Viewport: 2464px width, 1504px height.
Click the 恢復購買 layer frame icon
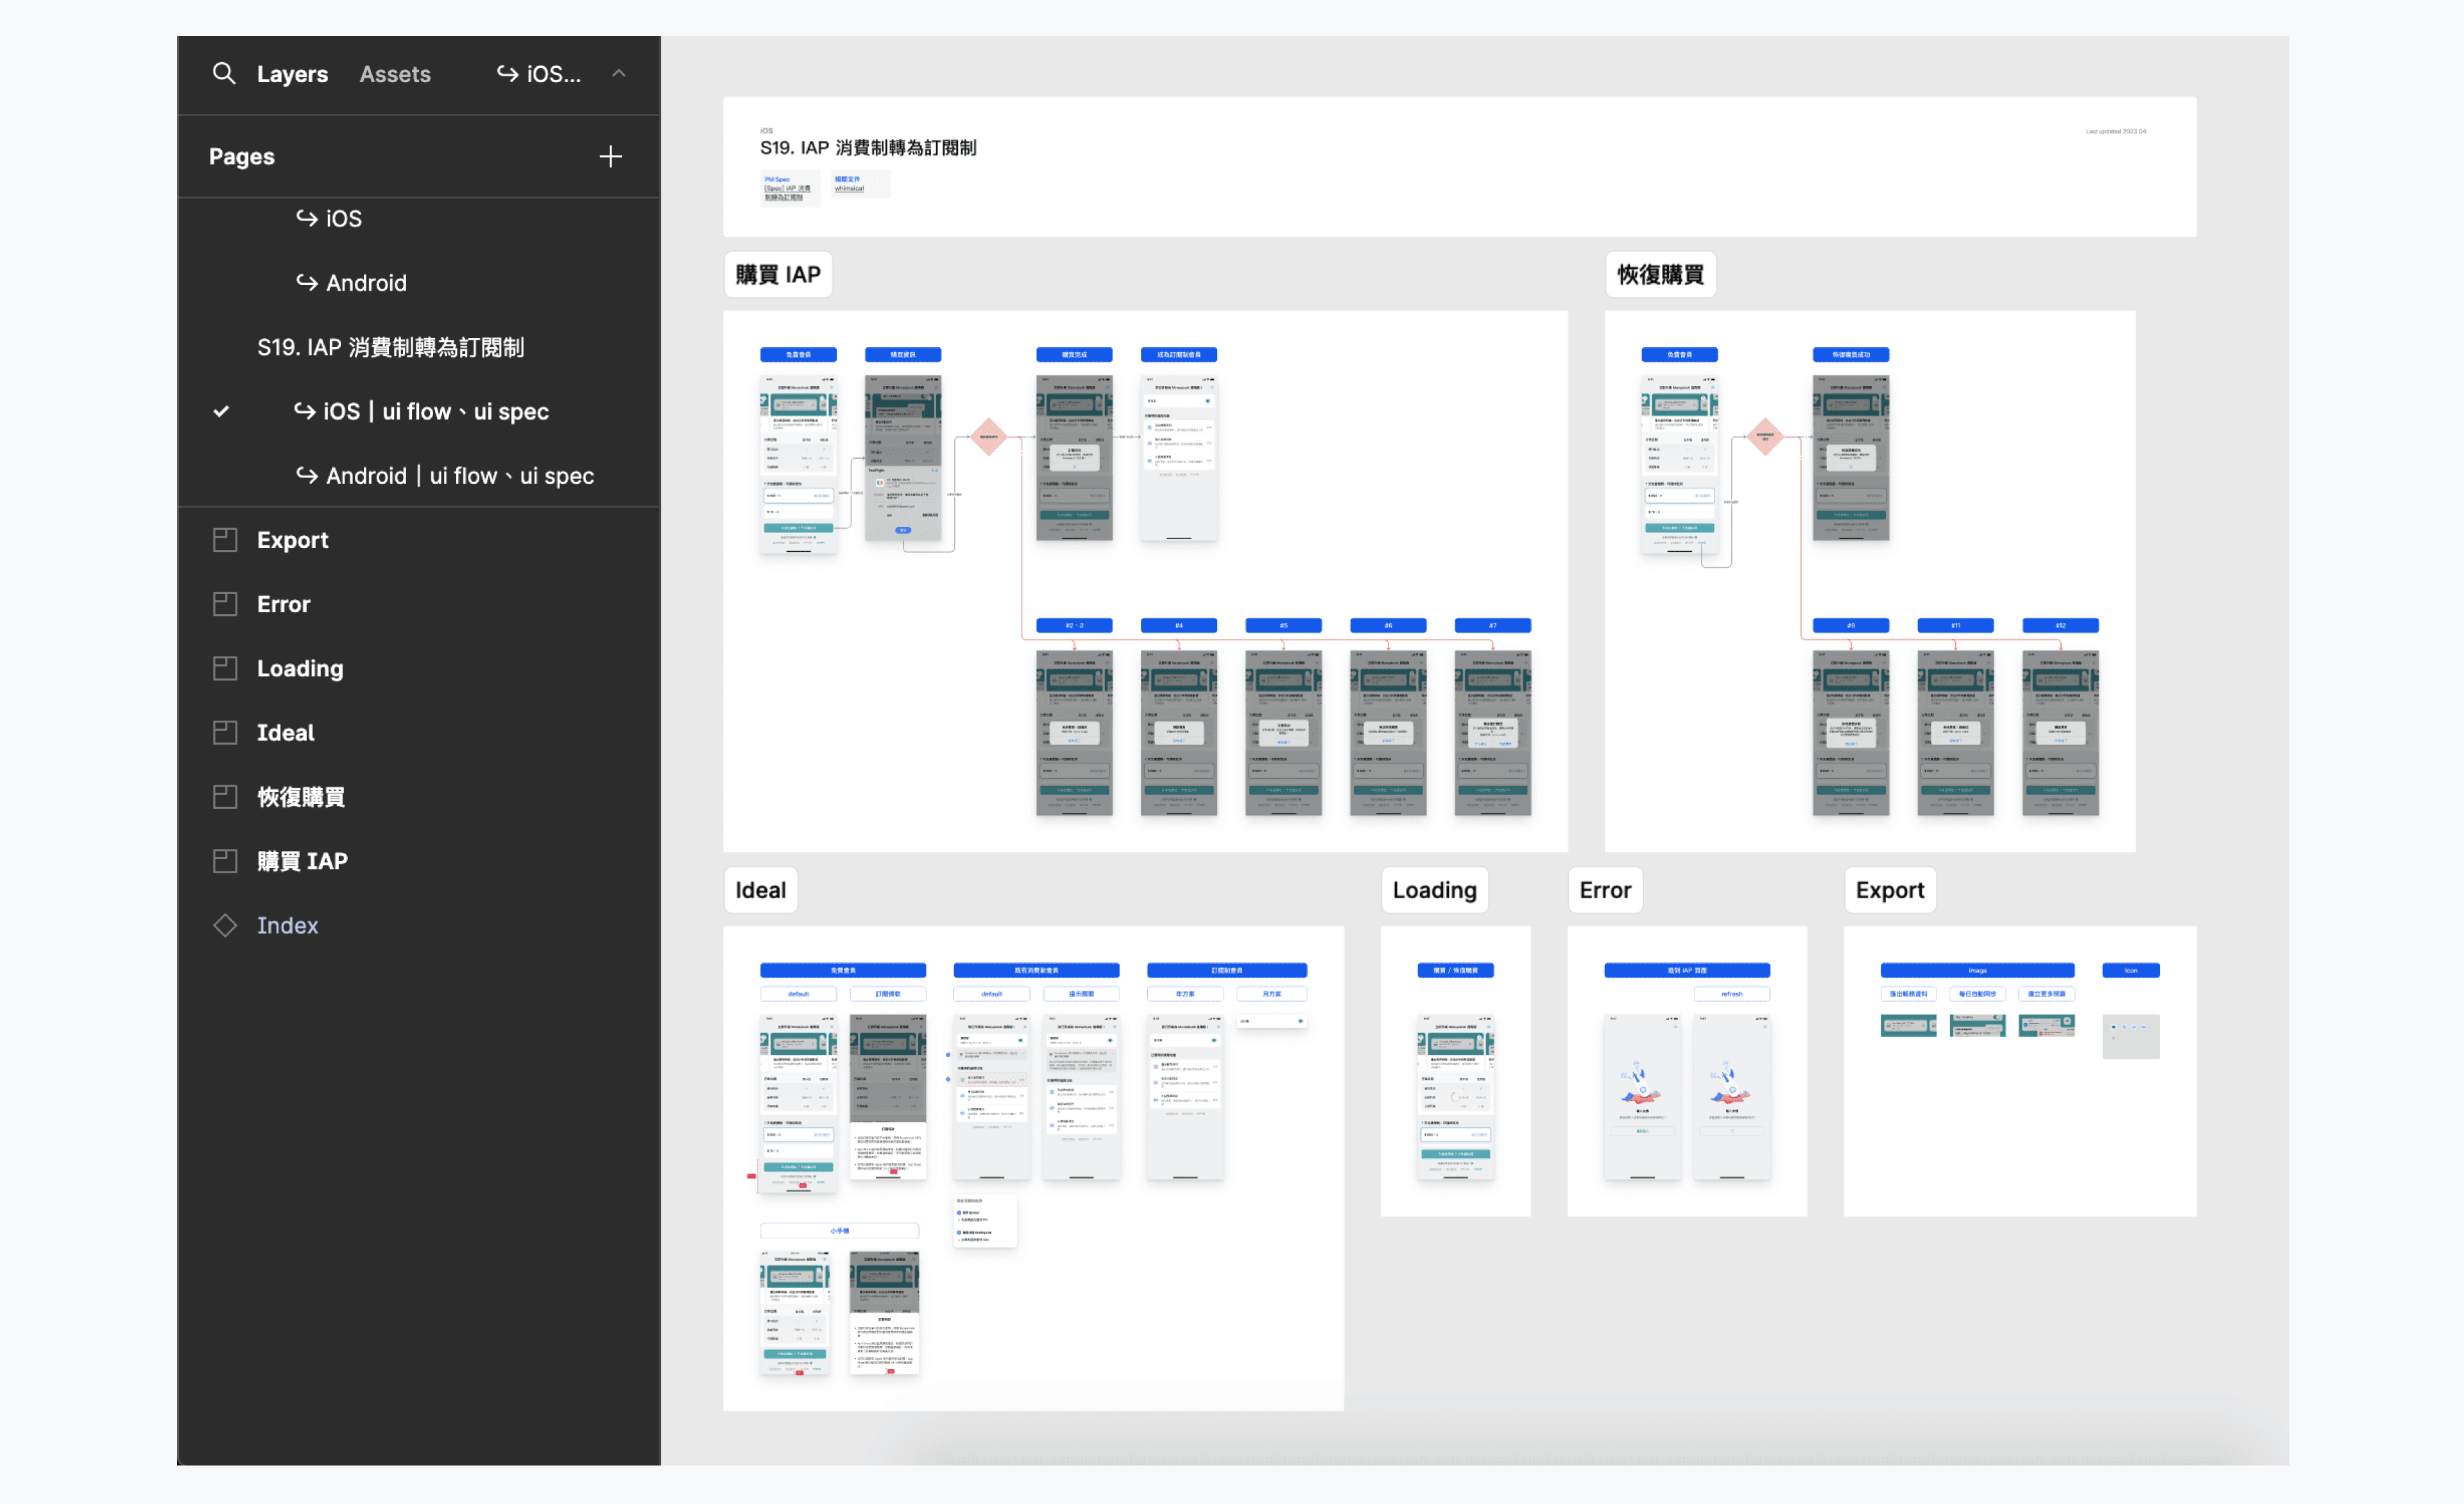[x=225, y=797]
